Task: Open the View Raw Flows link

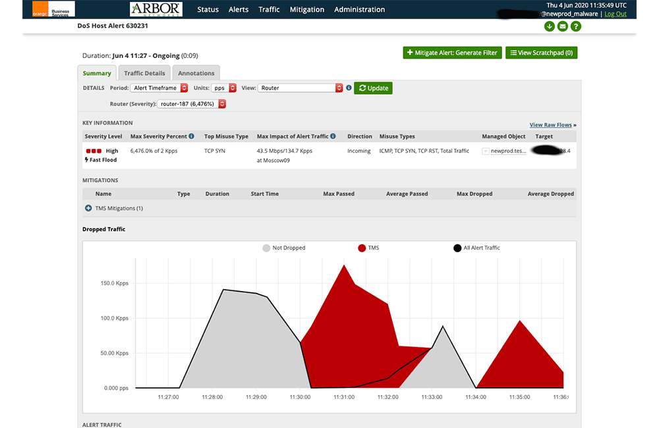Action: tap(550, 124)
